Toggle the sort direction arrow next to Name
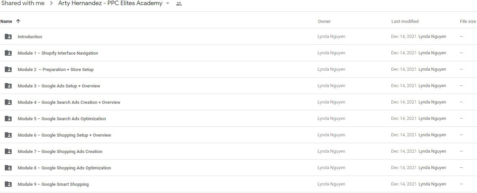Screen dimensions: 477x193 click(x=18, y=21)
